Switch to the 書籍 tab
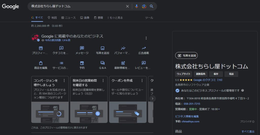The width and height of the screenshot is (260, 135). 99,18
